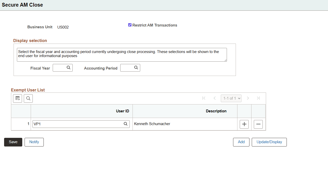Click the User ID column header
328x187 pixels.
[123, 111]
